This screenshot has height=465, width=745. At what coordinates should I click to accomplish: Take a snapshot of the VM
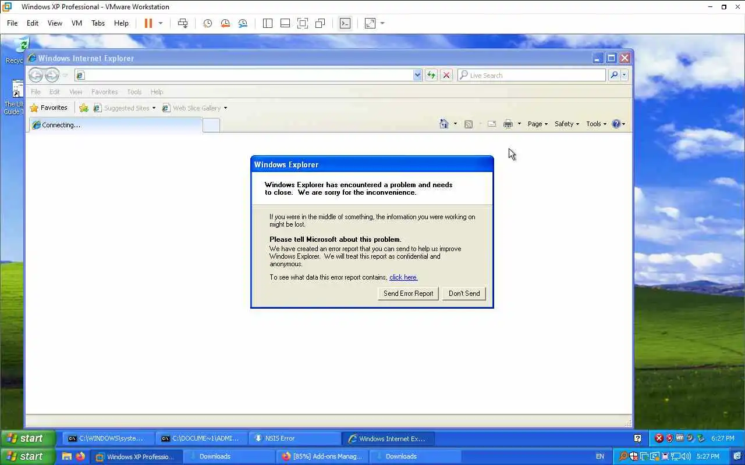tap(207, 23)
